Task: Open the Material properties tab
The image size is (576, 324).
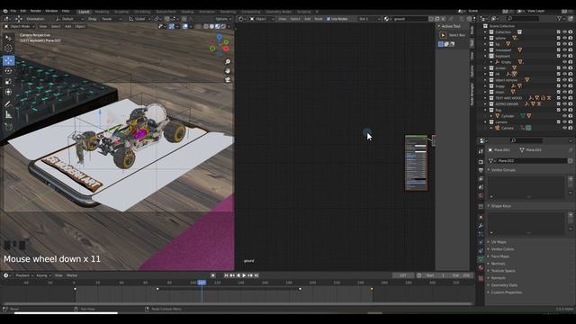Action: (481, 268)
